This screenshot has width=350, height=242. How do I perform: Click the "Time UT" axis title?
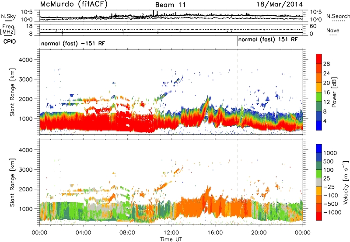pyautogui.click(x=171, y=239)
